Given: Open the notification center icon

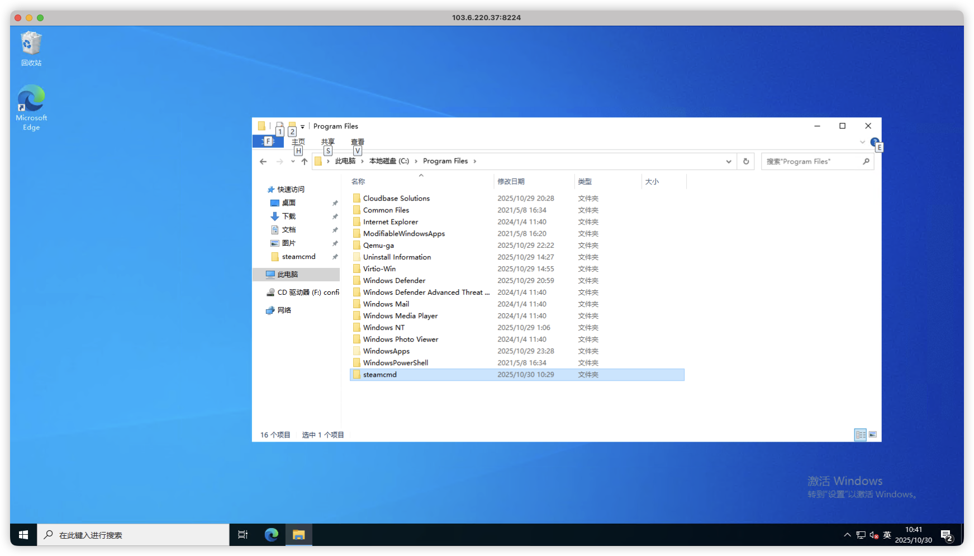Looking at the screenshot, I should coord(946,535).
